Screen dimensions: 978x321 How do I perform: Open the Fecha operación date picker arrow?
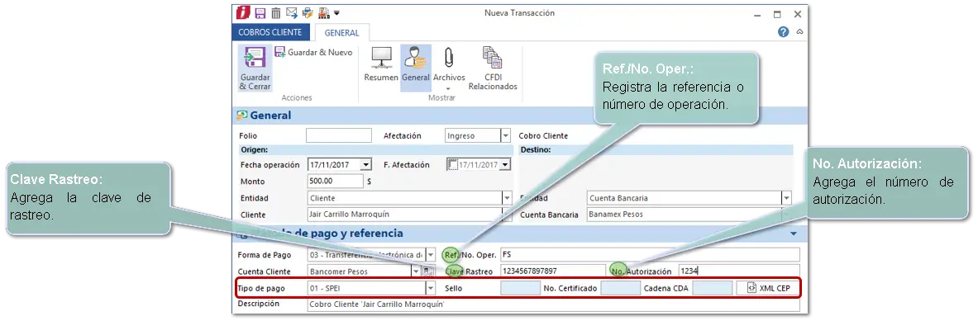[366, 165]
